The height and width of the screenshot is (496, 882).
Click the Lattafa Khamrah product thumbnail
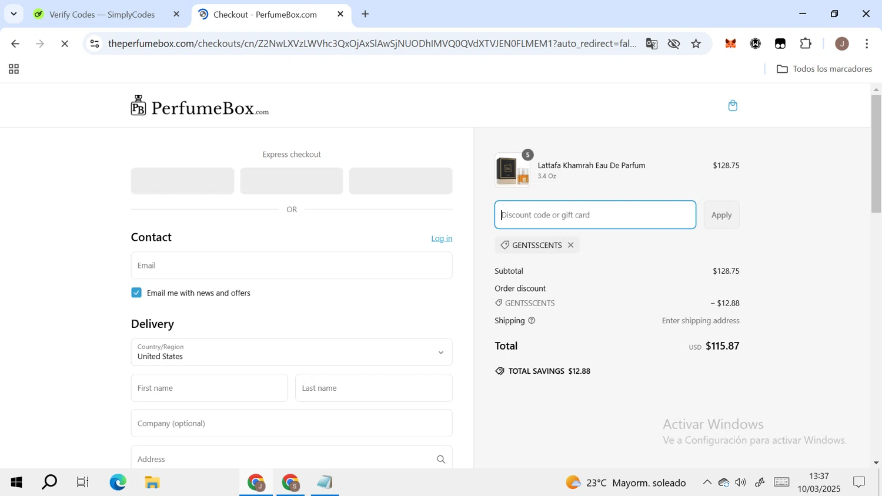pos(512,170)
